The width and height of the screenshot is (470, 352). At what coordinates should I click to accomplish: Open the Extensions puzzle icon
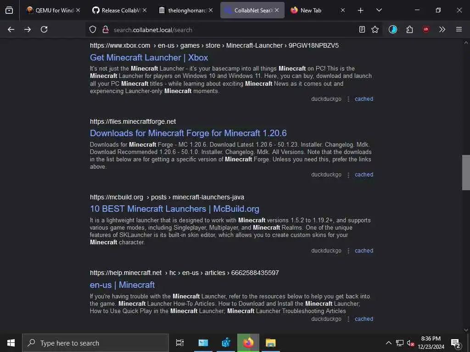(409, 29)
